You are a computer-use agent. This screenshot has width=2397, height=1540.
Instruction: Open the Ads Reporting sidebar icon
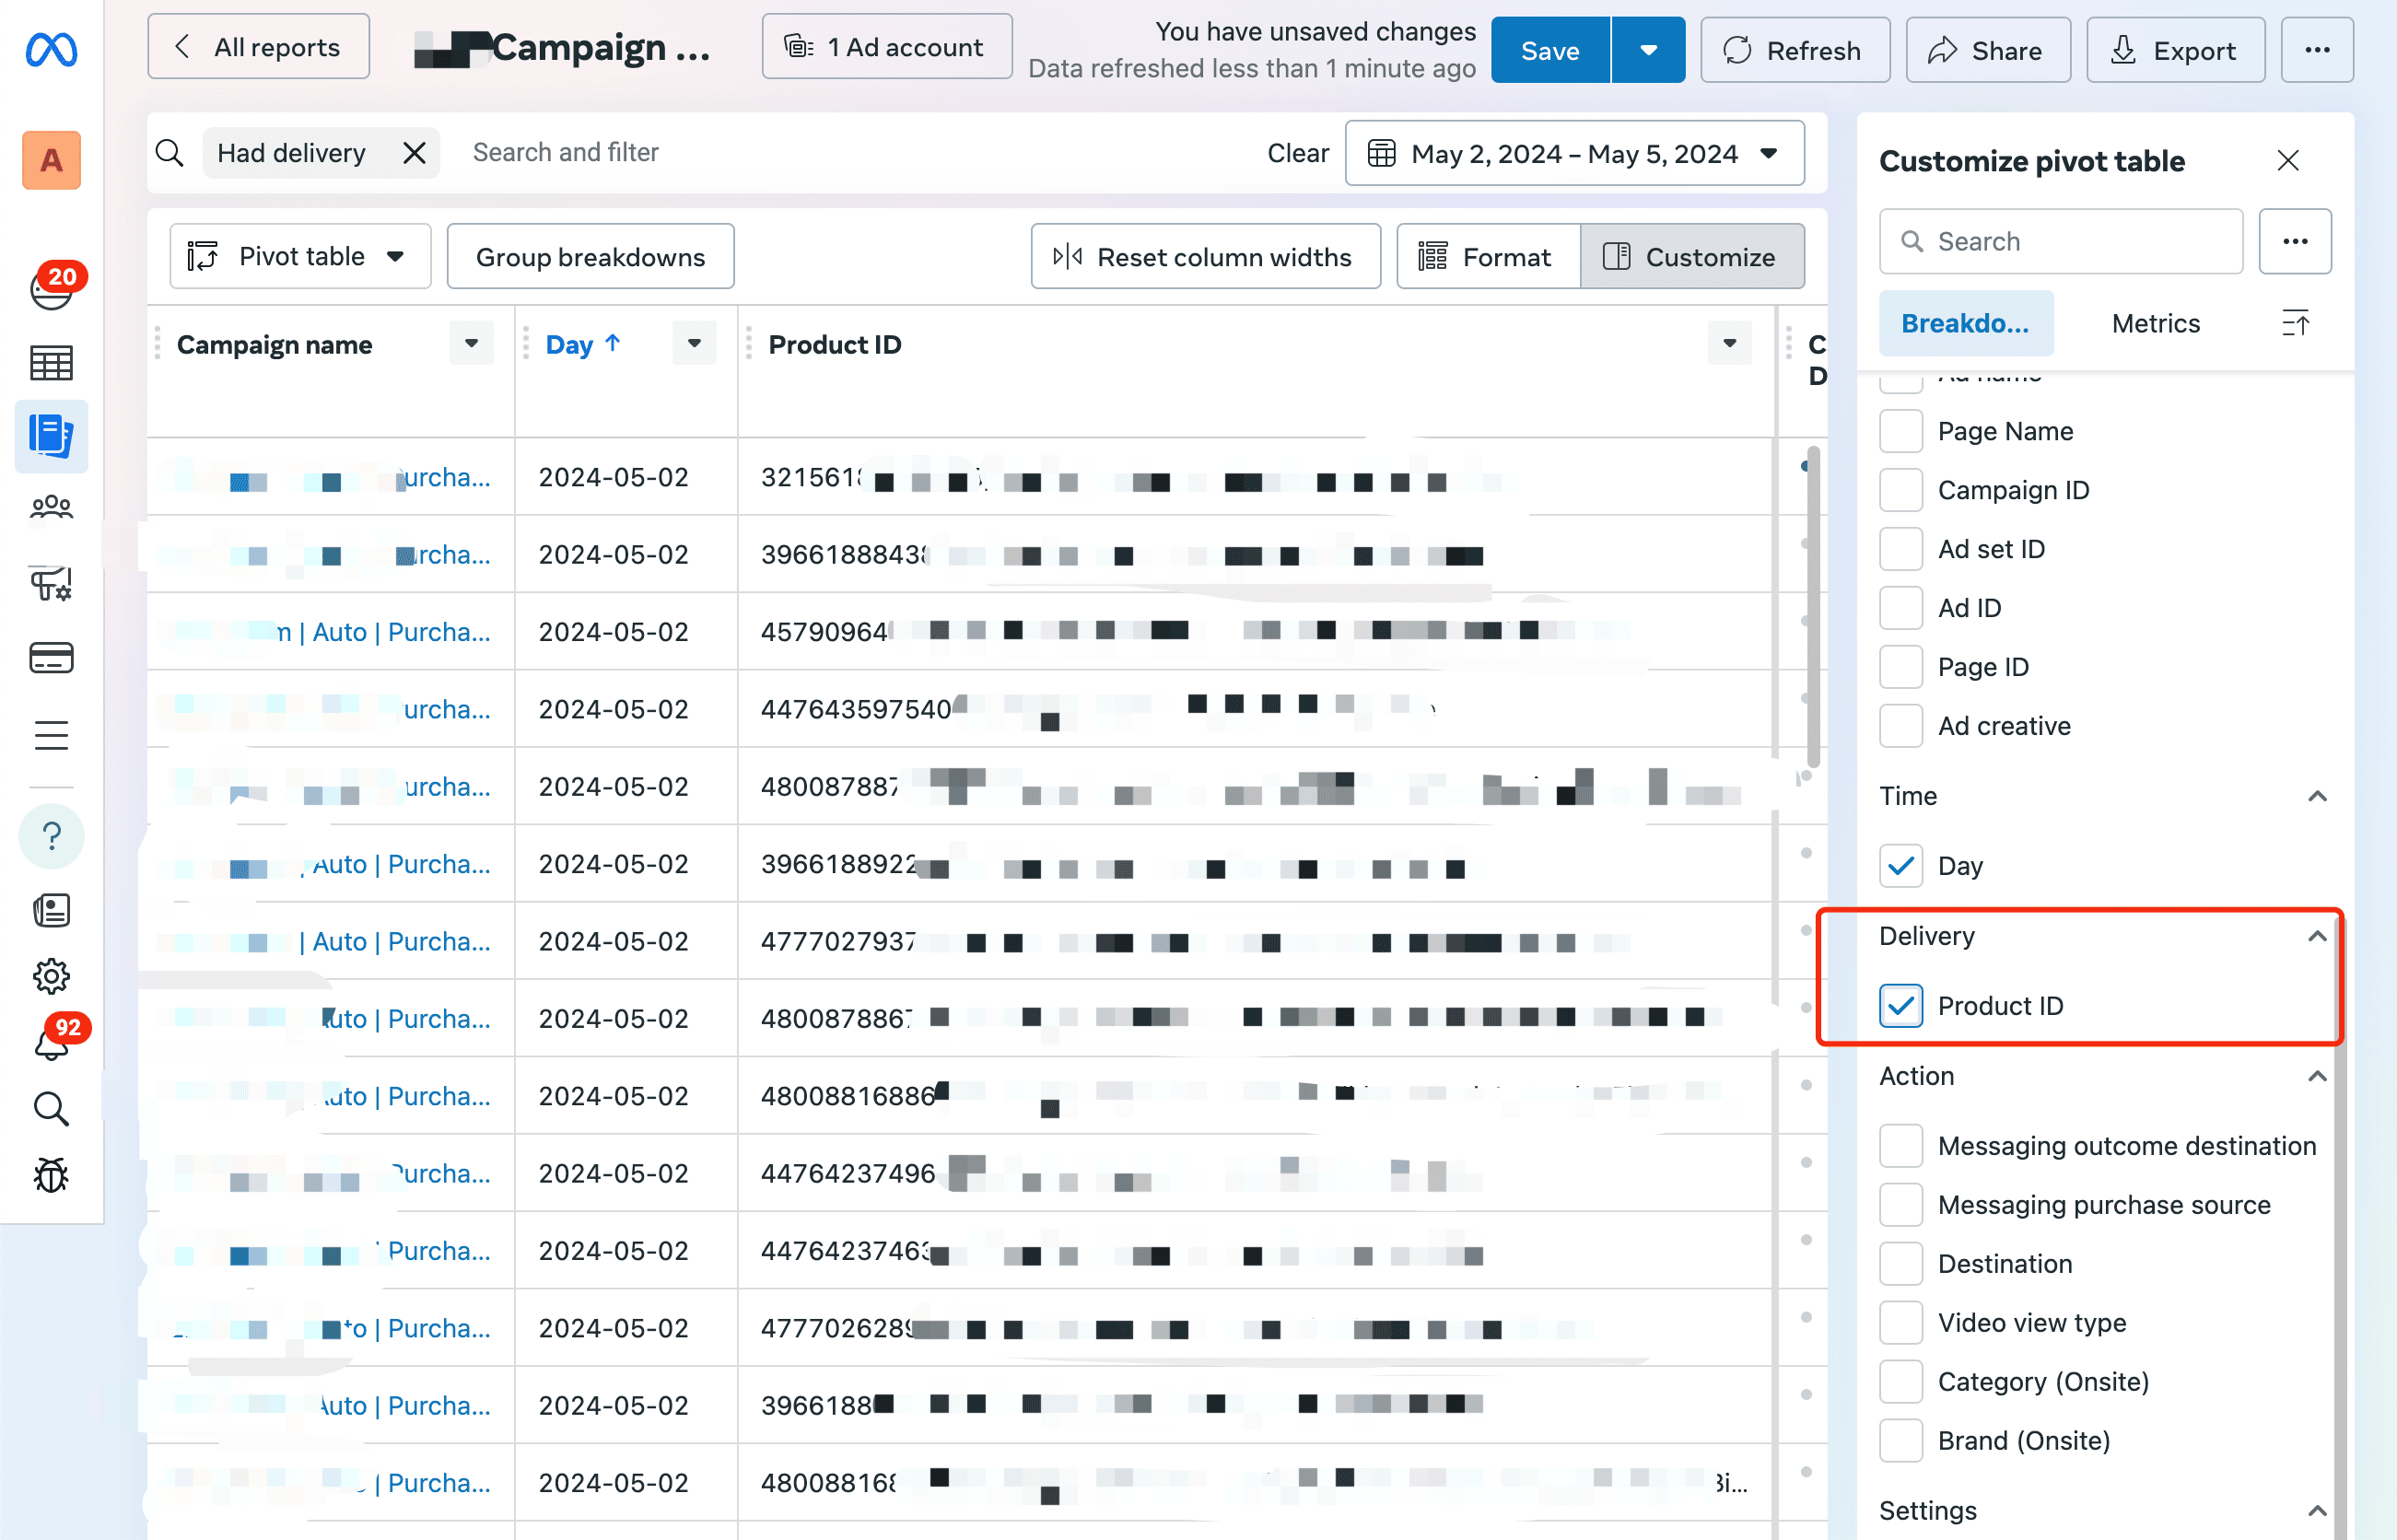pos(51,436)
